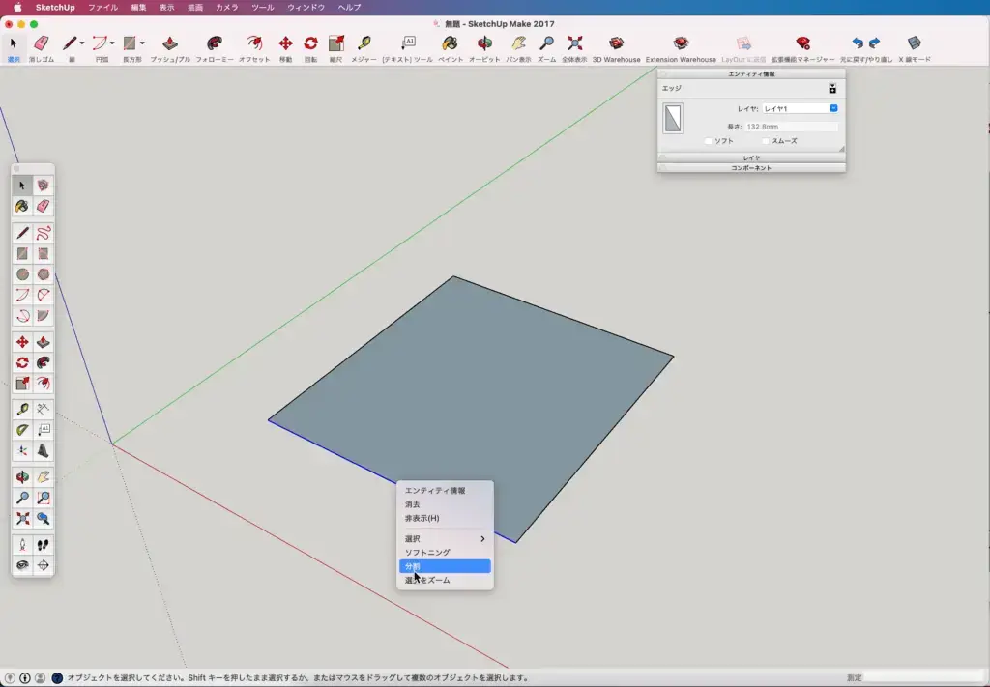Enable the スムーズ checkbox

(x=766, y=141)
